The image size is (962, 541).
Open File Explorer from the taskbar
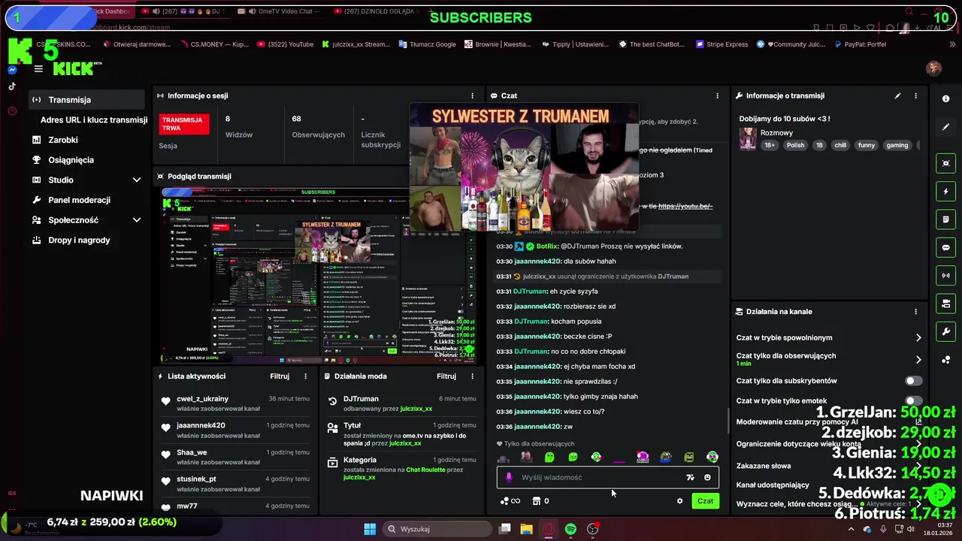(x=526, y=529)
